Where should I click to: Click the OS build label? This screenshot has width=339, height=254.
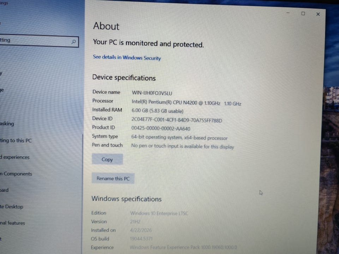click(100, 239)
